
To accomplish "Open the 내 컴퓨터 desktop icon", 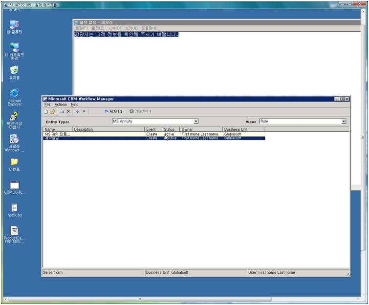I will tap(14, 27).
